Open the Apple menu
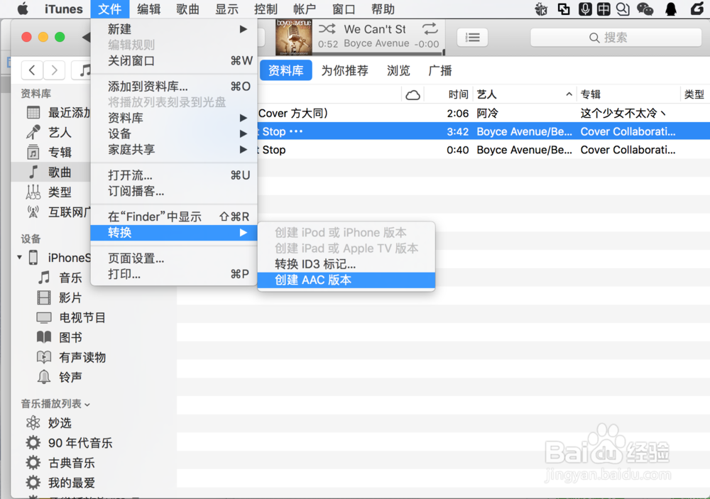 (23, 9)
